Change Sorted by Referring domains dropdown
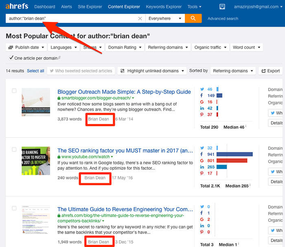Screen dimensions: 285x247 pos(233,71)
